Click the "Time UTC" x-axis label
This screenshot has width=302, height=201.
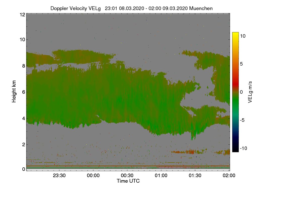(x=128, y=181)
